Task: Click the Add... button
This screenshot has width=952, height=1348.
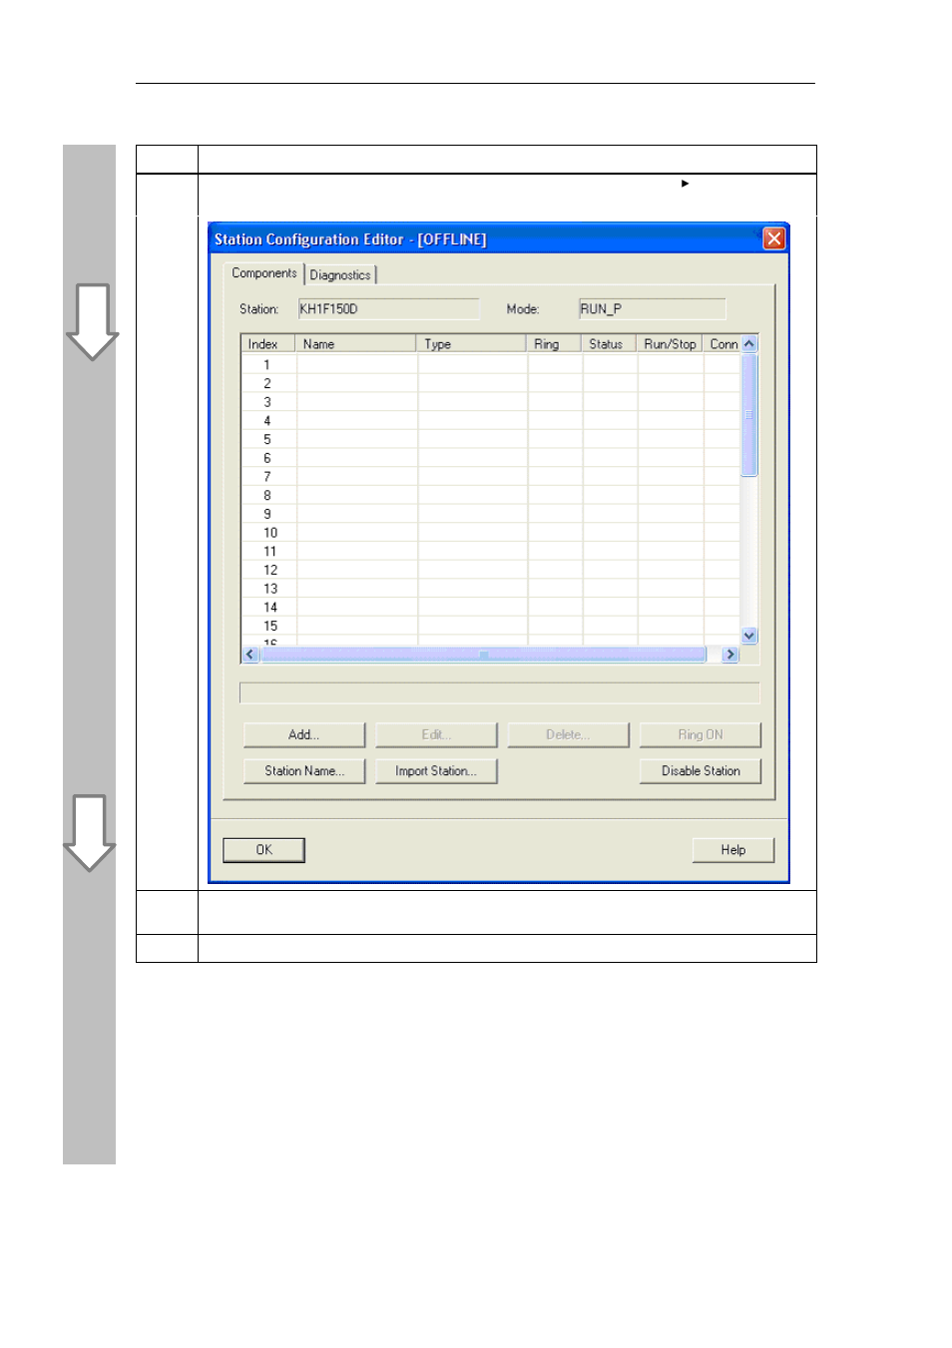Action: (304, 734)
